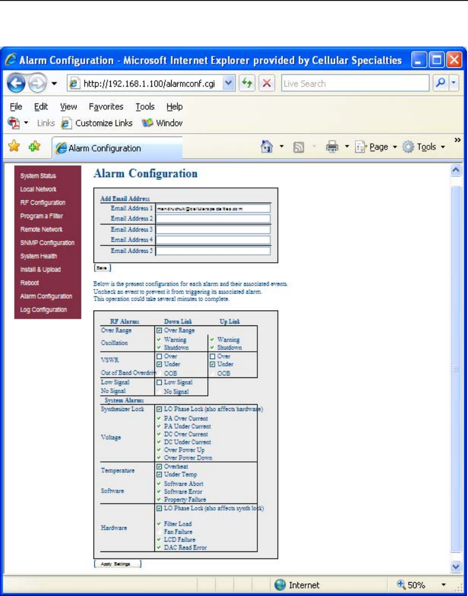Screen dimensions: 468x596
Task: Click the RSS Feeds icon
Action: coord(299,147)
